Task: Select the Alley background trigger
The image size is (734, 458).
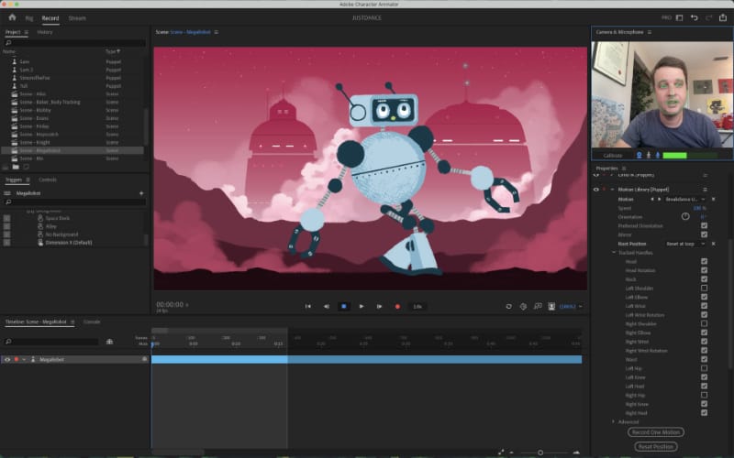Action: click(51, 226)
